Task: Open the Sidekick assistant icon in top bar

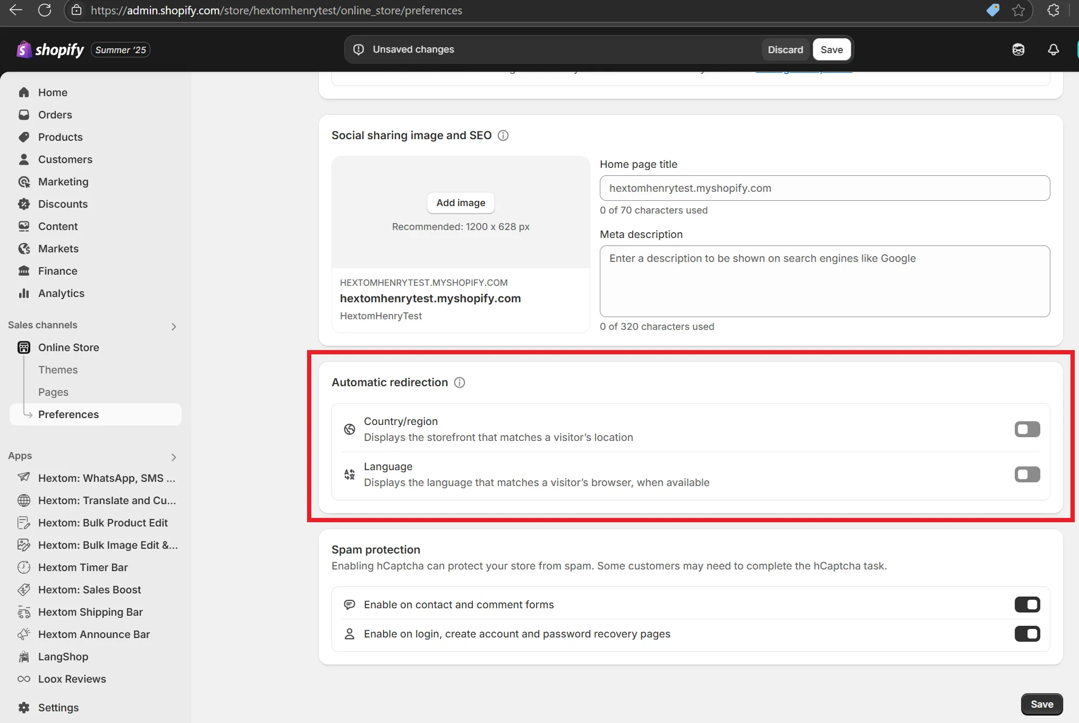Action: click(x=1018, y=49)
